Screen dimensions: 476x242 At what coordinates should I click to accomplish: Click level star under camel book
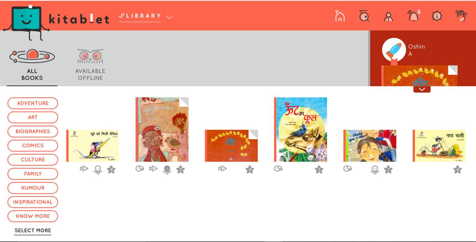[x=319, y=170]
